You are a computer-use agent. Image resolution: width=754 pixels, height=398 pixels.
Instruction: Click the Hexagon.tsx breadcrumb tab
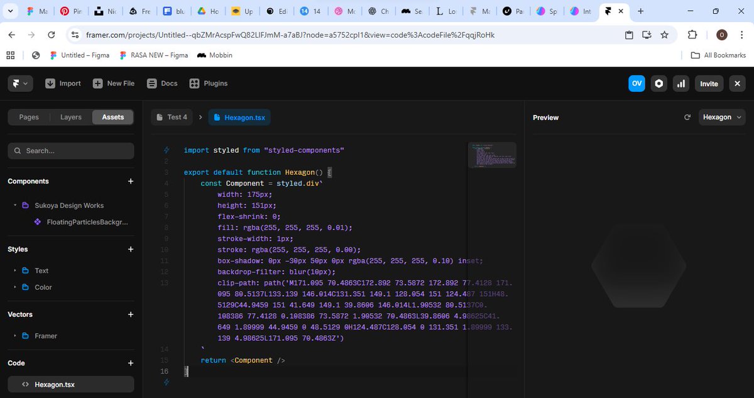click(239, 117)
